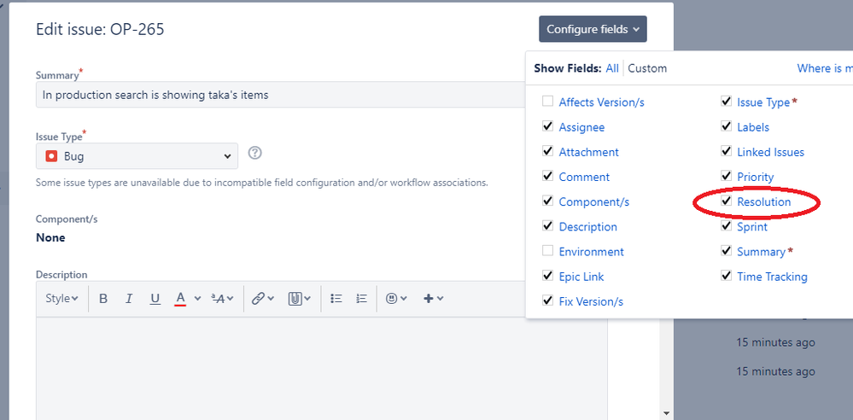
Task: Uncheck the Linked Issues checkbox
Action: tap(727, 151)
